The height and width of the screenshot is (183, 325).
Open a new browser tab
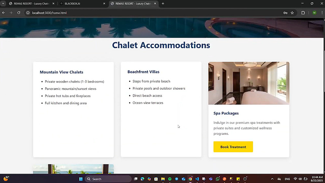point(163,4)
